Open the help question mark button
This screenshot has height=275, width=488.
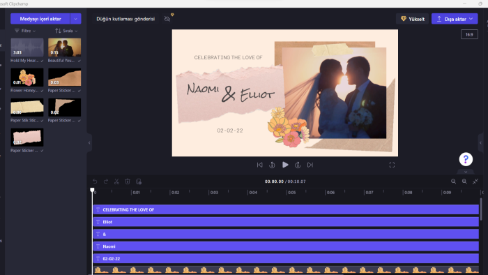point(466,159)
